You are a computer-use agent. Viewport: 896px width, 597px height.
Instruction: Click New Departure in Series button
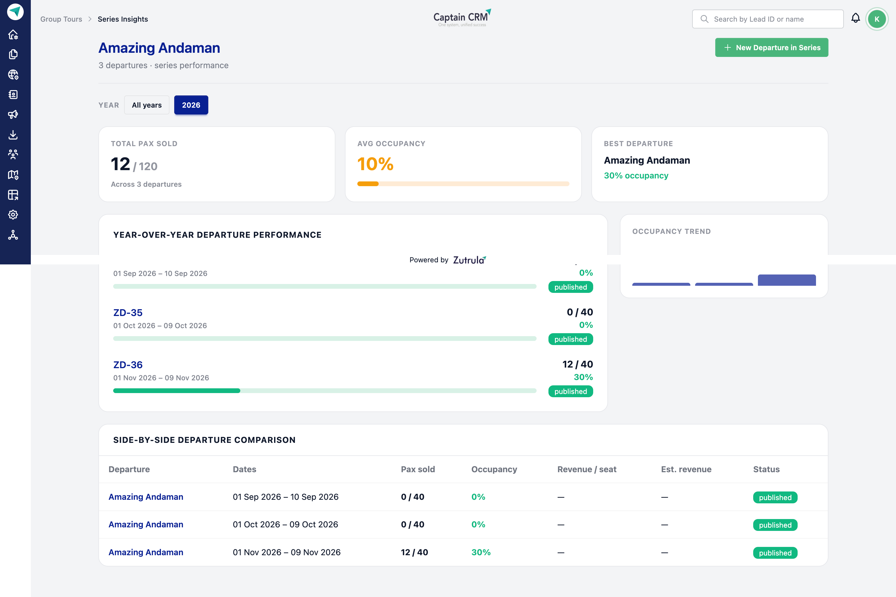click(x=772, y=48)
